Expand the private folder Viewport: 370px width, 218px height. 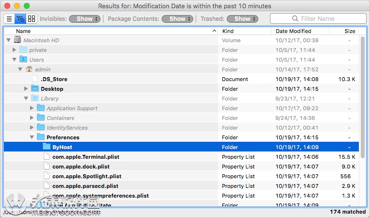[x=15, y=50]
